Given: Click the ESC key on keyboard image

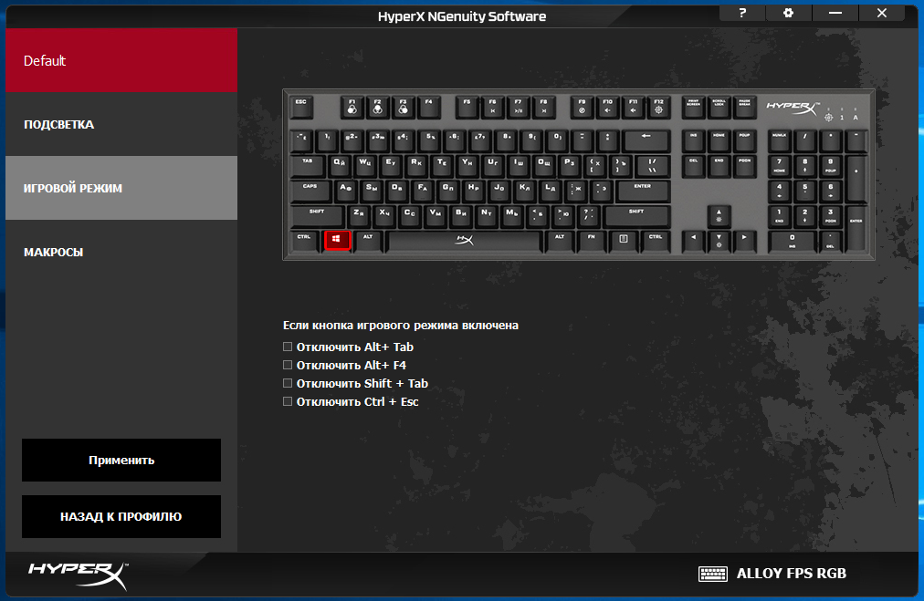Looking at the screenshot, I should (x=301, y=107).
